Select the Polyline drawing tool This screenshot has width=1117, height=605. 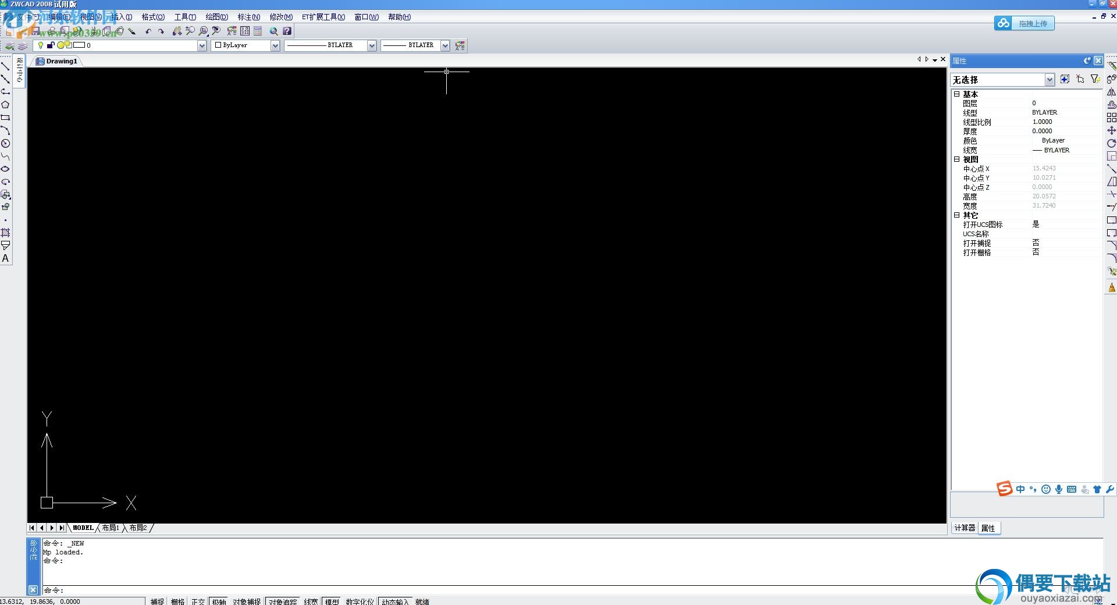click(x=5, y=92)
